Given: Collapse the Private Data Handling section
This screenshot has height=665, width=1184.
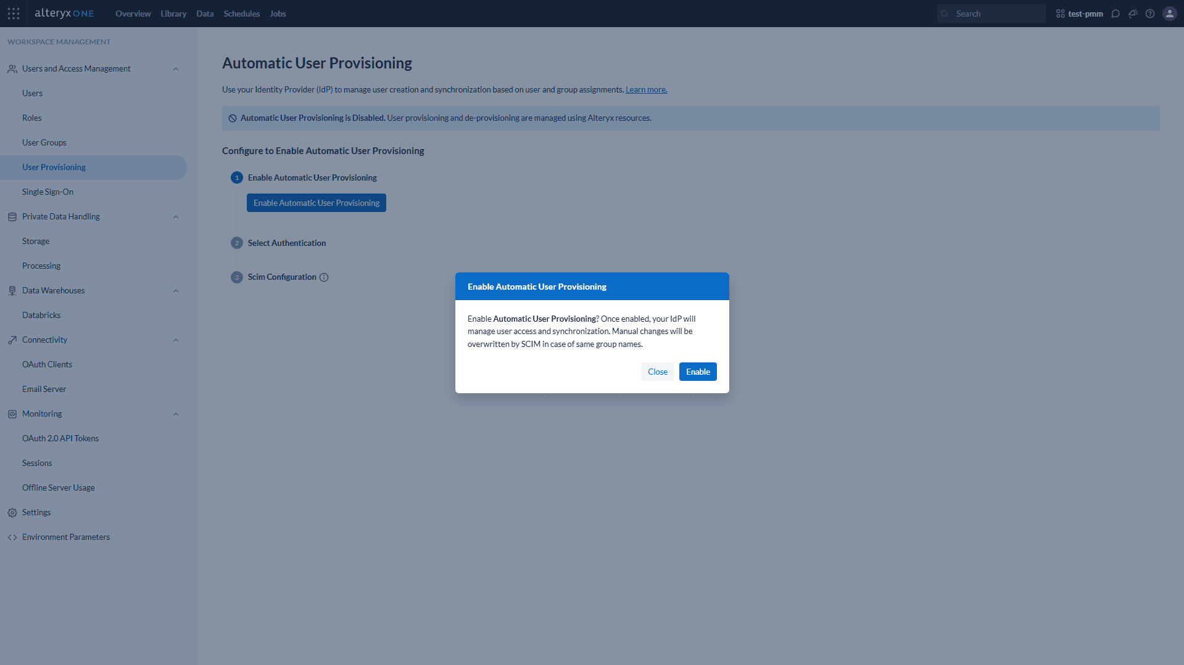Looking at the screenshot, I should (x=176, y=217).
